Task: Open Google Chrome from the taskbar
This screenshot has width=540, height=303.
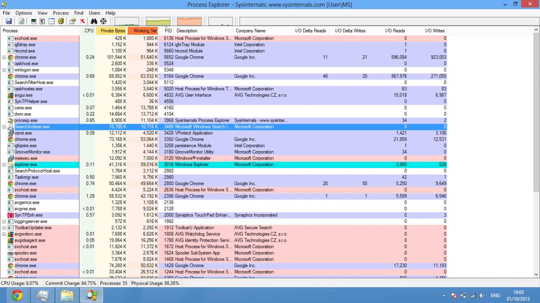Action: [x=17, y=295]
